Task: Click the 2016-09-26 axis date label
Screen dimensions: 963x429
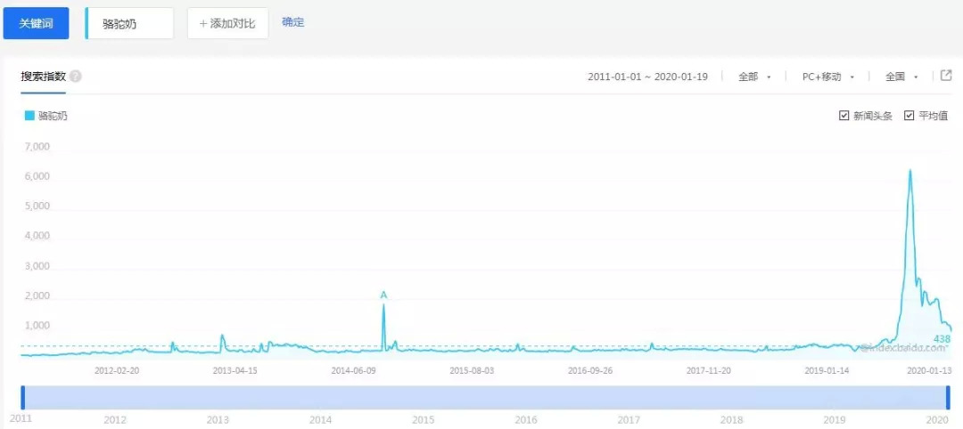Action: [x=590, y=371]
